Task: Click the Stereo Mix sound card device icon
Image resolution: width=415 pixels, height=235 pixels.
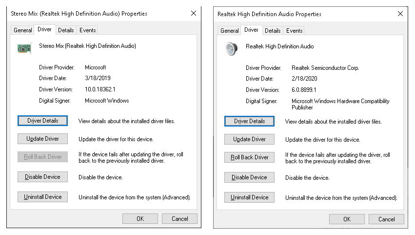Action: tap(24, 48)
